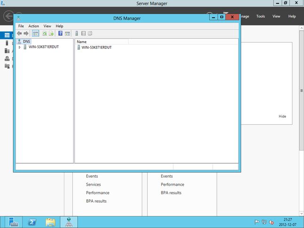Close the DNS Manager window
This screenshot has width=304, height=228.
tap(232, 17)
